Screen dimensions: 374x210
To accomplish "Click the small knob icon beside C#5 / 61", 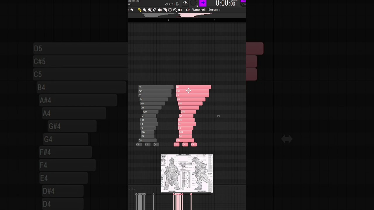I will 177,4.
